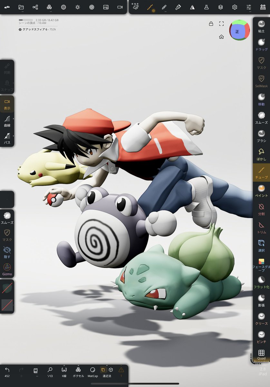Select the フェースグループ tool
This screenshot has height=387, width=270.
(261, 265)
